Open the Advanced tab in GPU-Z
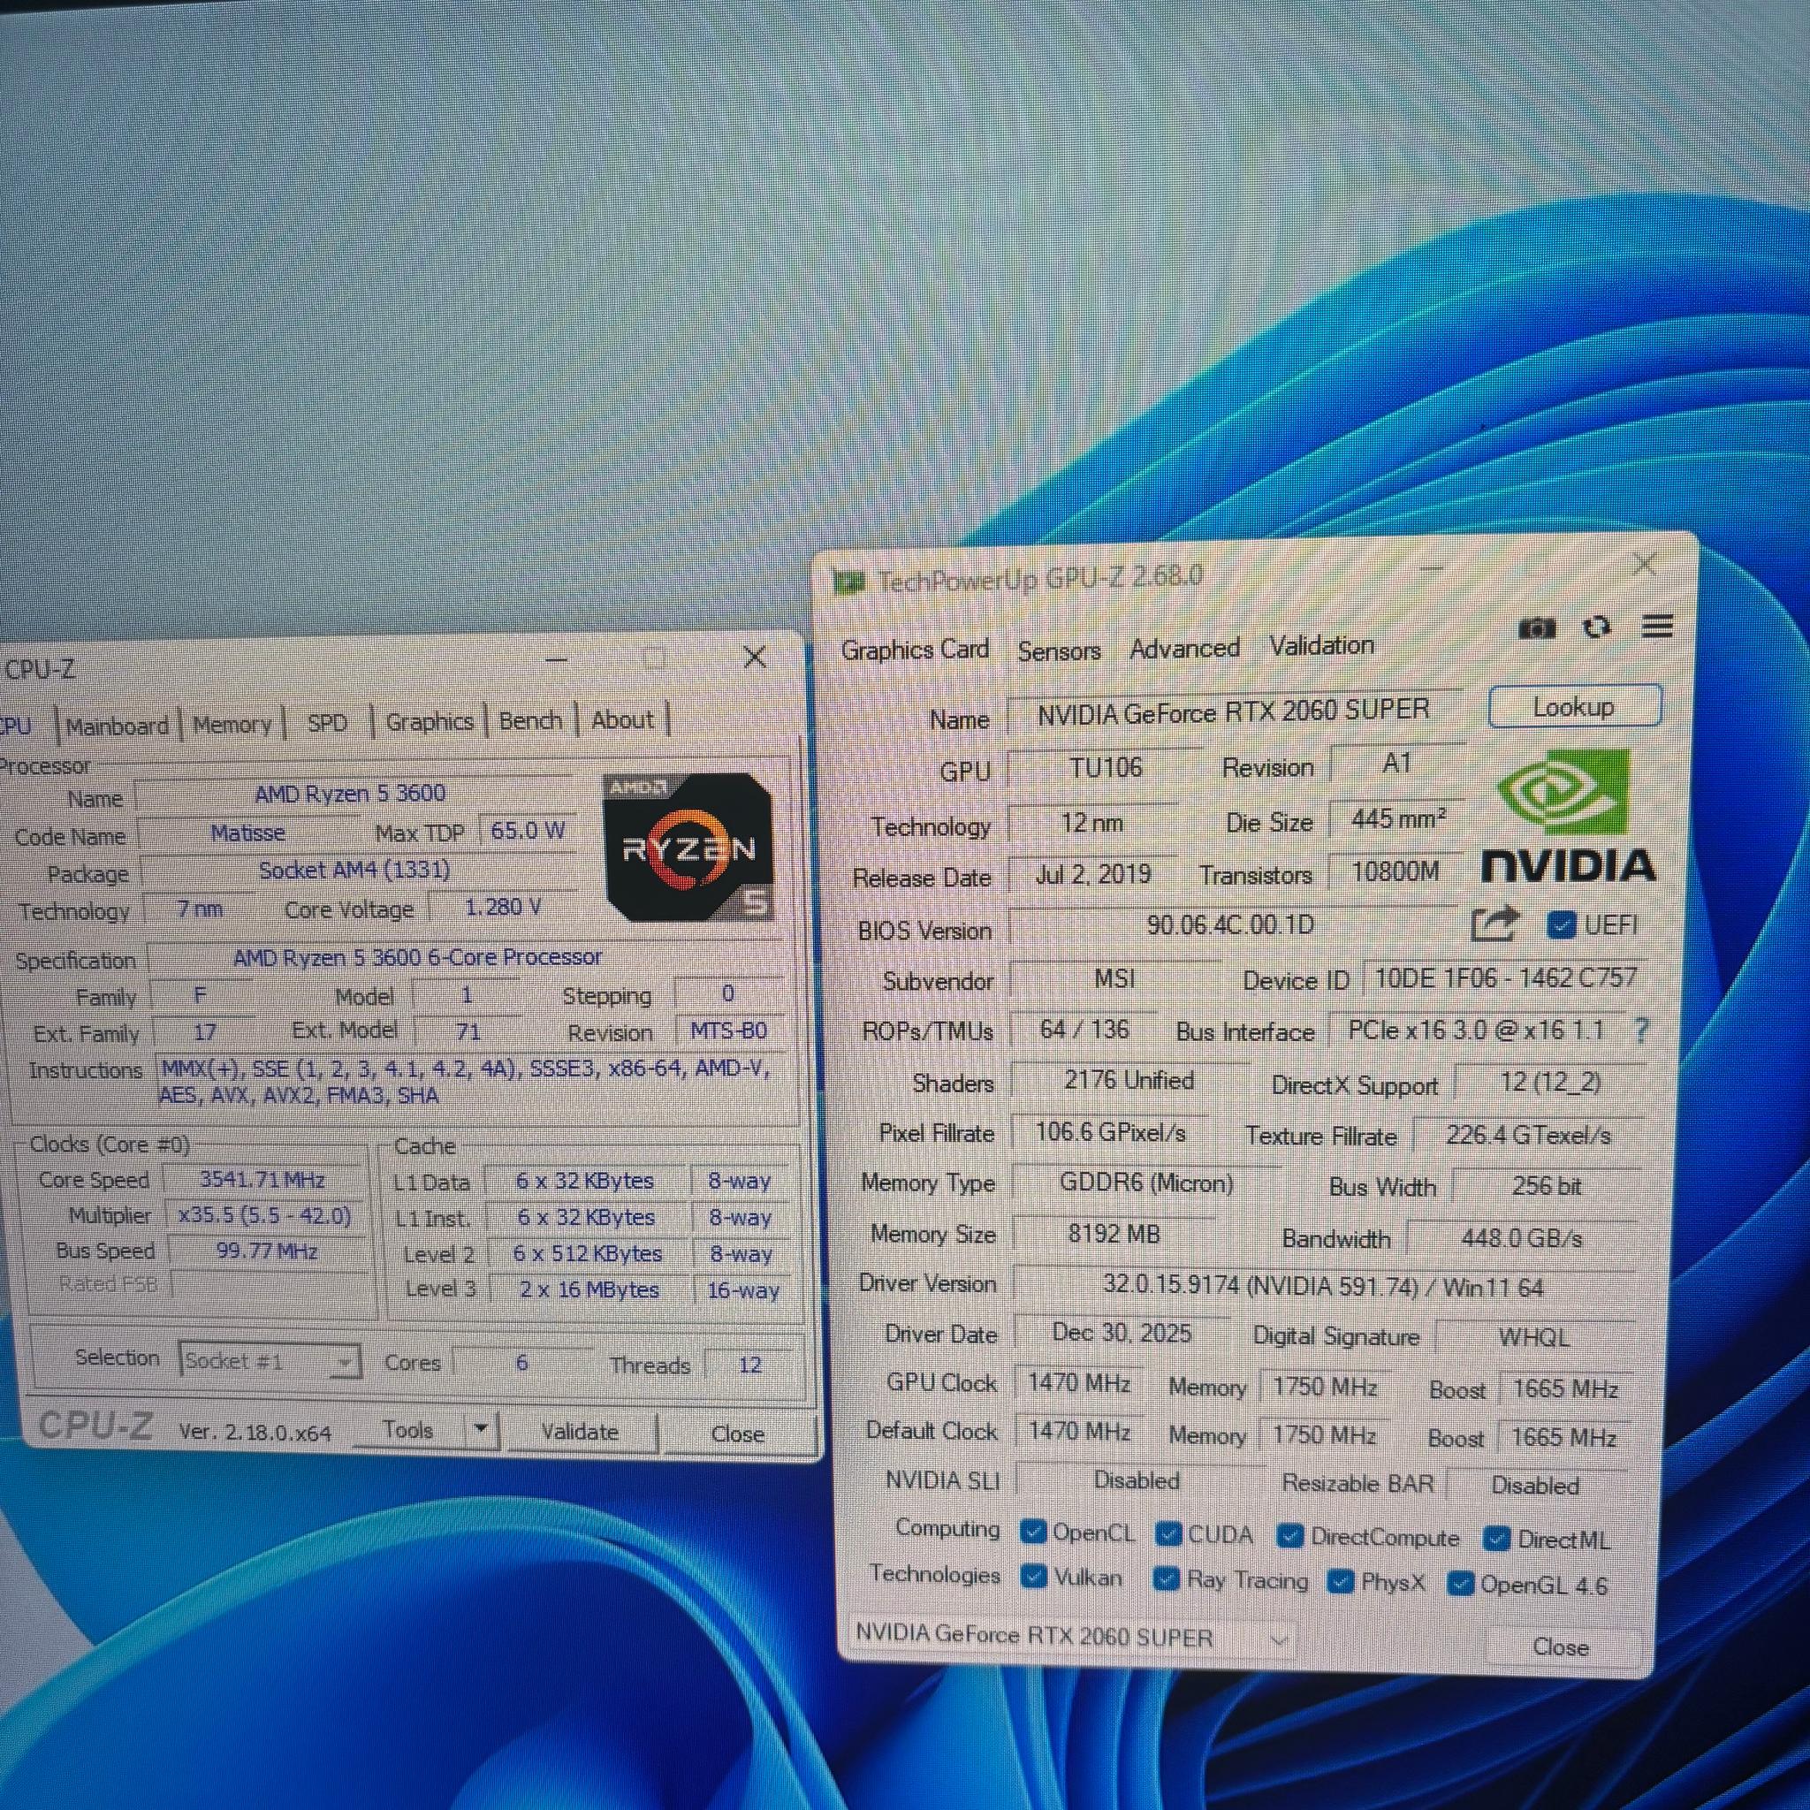Image resolution: width=1810 pixels, height=1810 pixels. click(1184, 649)
